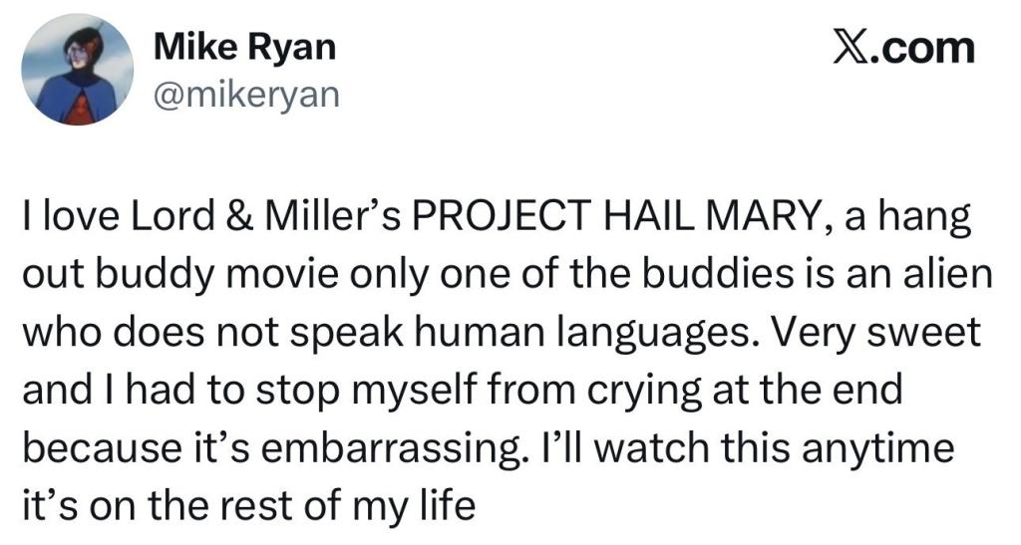1021x545 pixels.
Task: Open the @mikeryan handle link
Action: click(x=246, y=95)
